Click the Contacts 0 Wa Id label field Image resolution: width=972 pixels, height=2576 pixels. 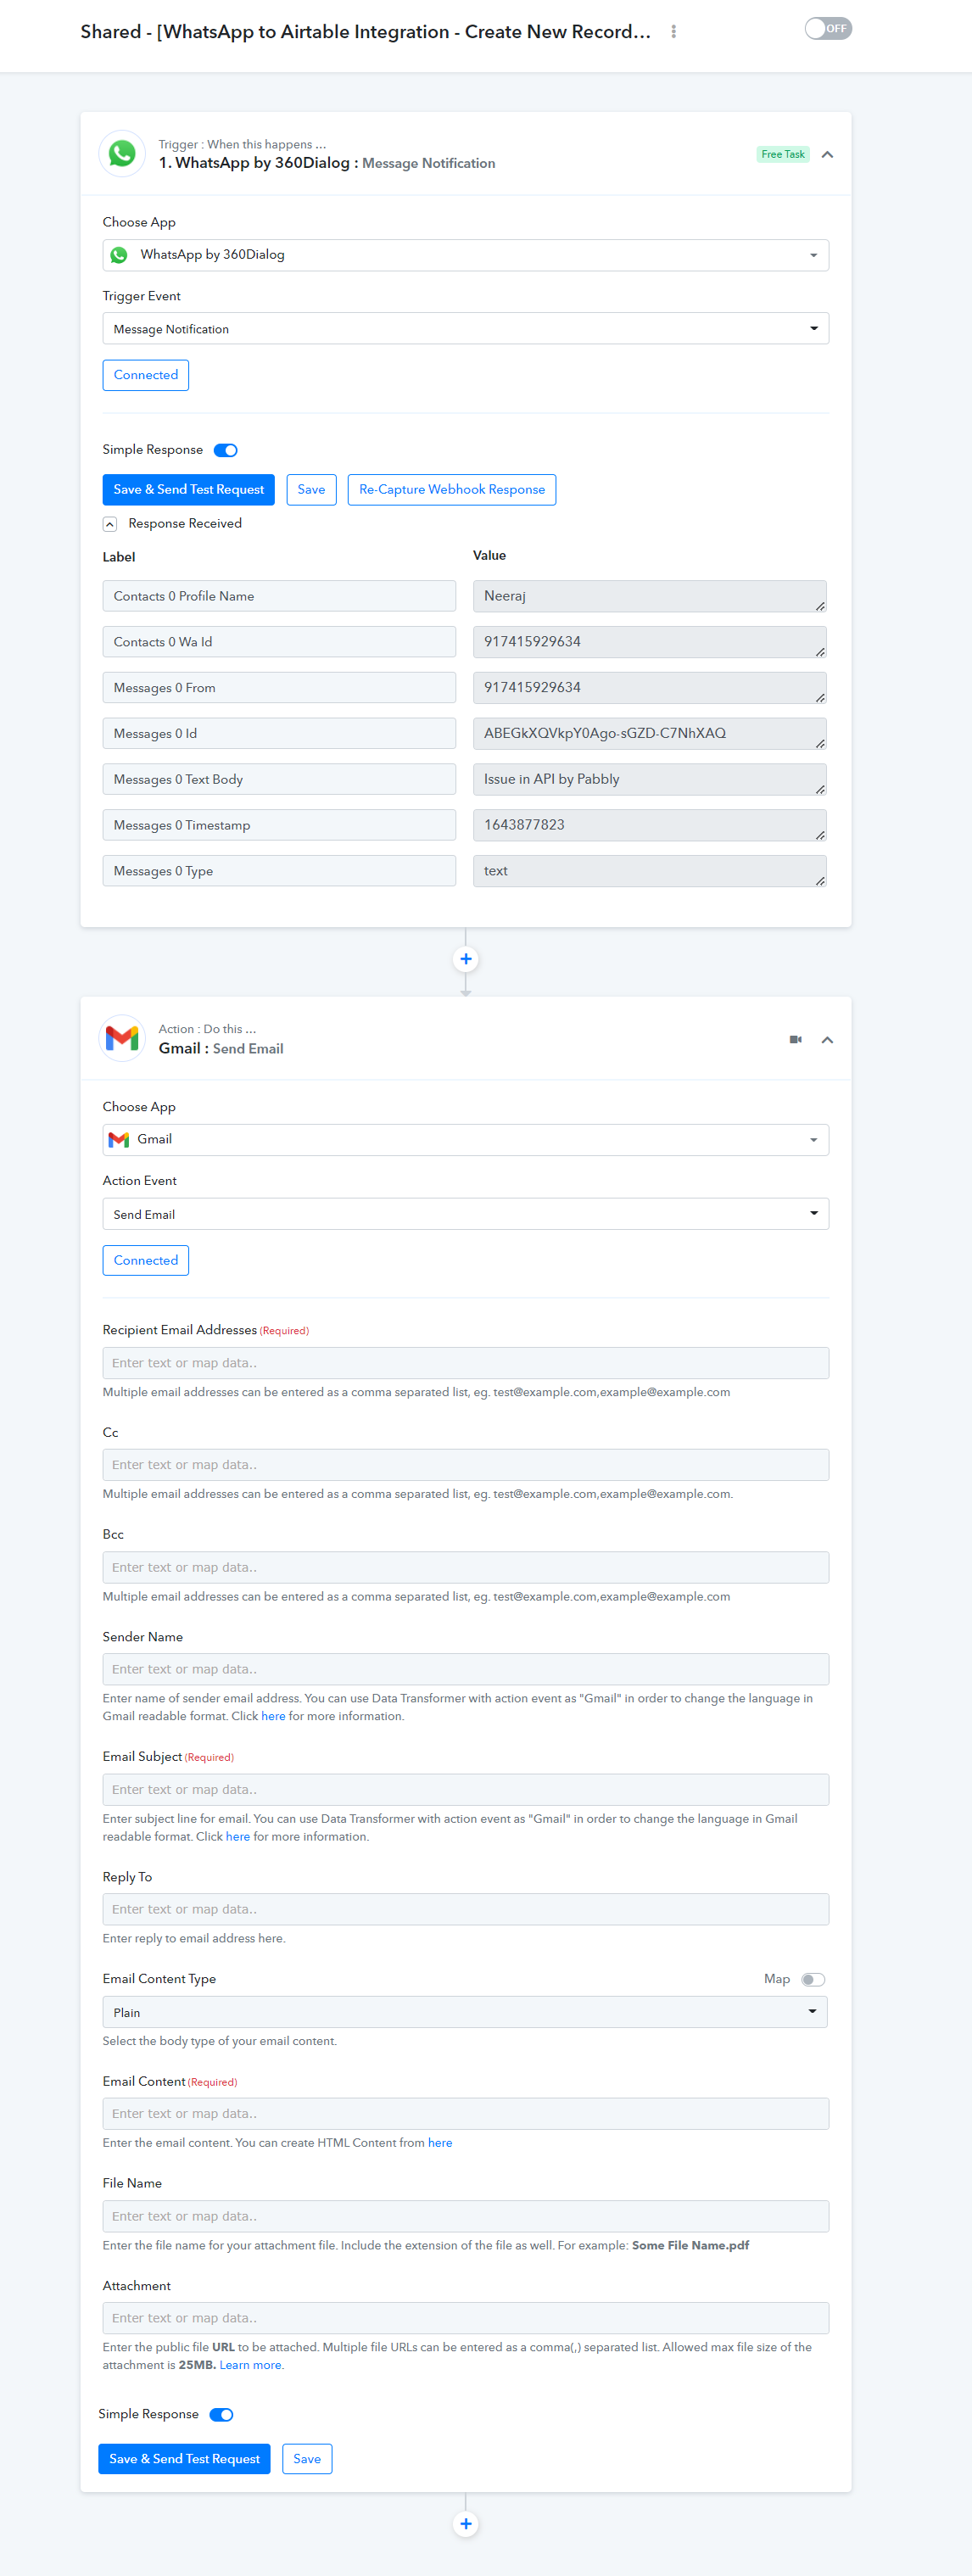pyautogui.click(x=279, y=642)
